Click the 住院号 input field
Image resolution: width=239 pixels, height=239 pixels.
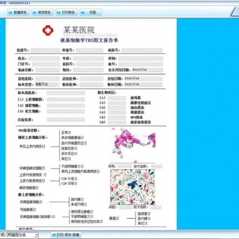pyautogui.click(x=90, y=64)
